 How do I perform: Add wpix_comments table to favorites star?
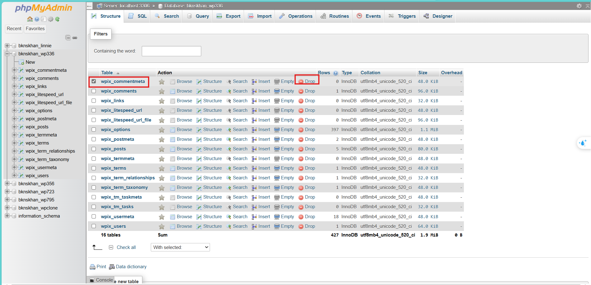click(161, 91)
